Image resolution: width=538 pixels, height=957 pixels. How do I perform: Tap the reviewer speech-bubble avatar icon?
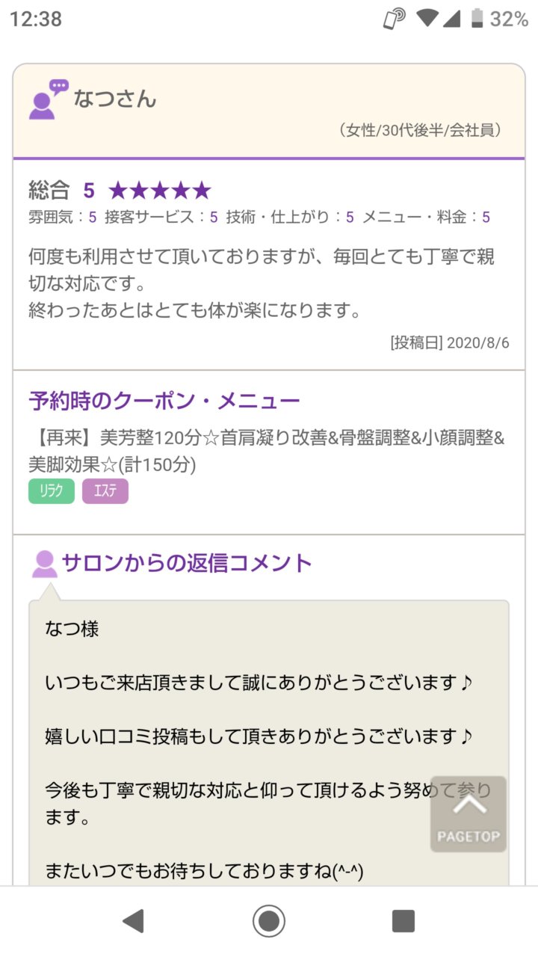(x=48, y=99)
